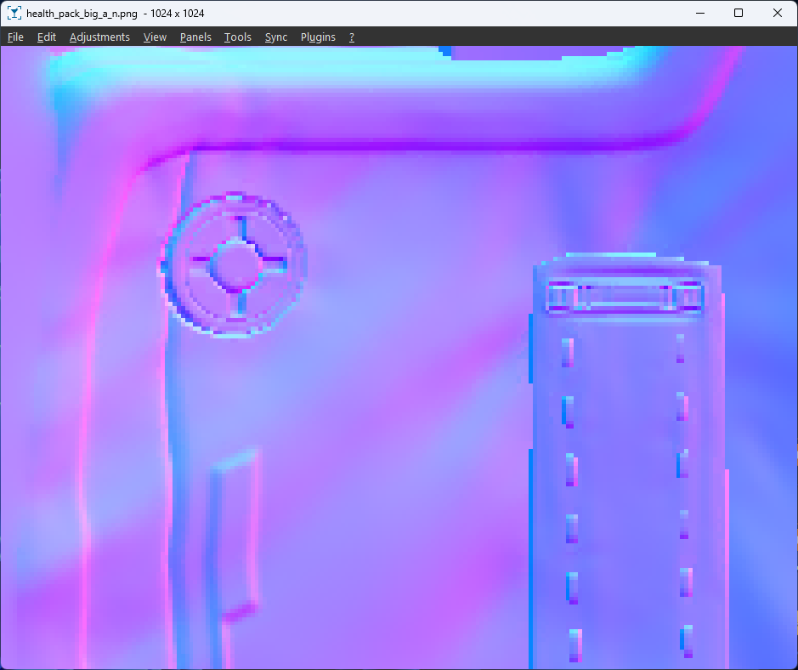Open the View menu
The width and height of the screenshot is (798, 670).
point(155,37)
